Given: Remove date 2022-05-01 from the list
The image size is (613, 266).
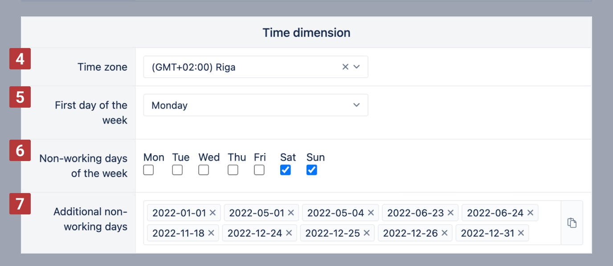Looking at the screenshot, I should (x=291, y=213).
